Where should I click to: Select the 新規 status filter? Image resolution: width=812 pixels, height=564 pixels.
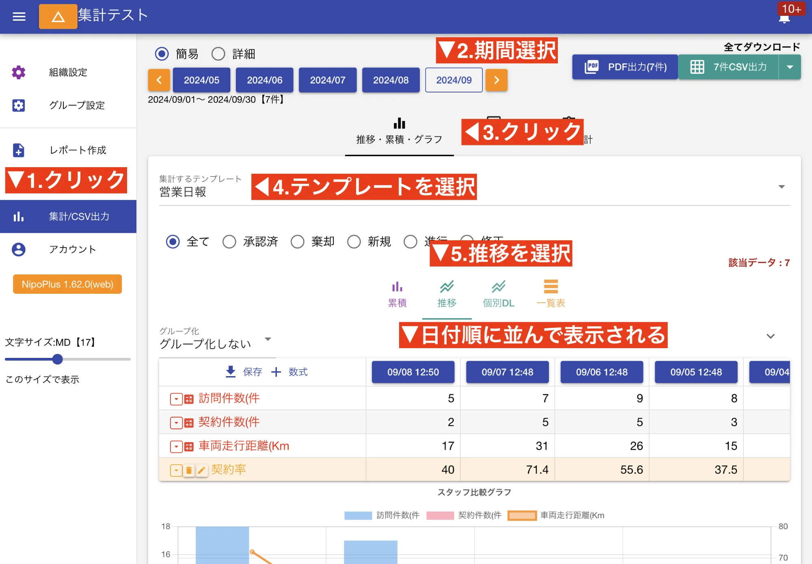click(354, 241)
